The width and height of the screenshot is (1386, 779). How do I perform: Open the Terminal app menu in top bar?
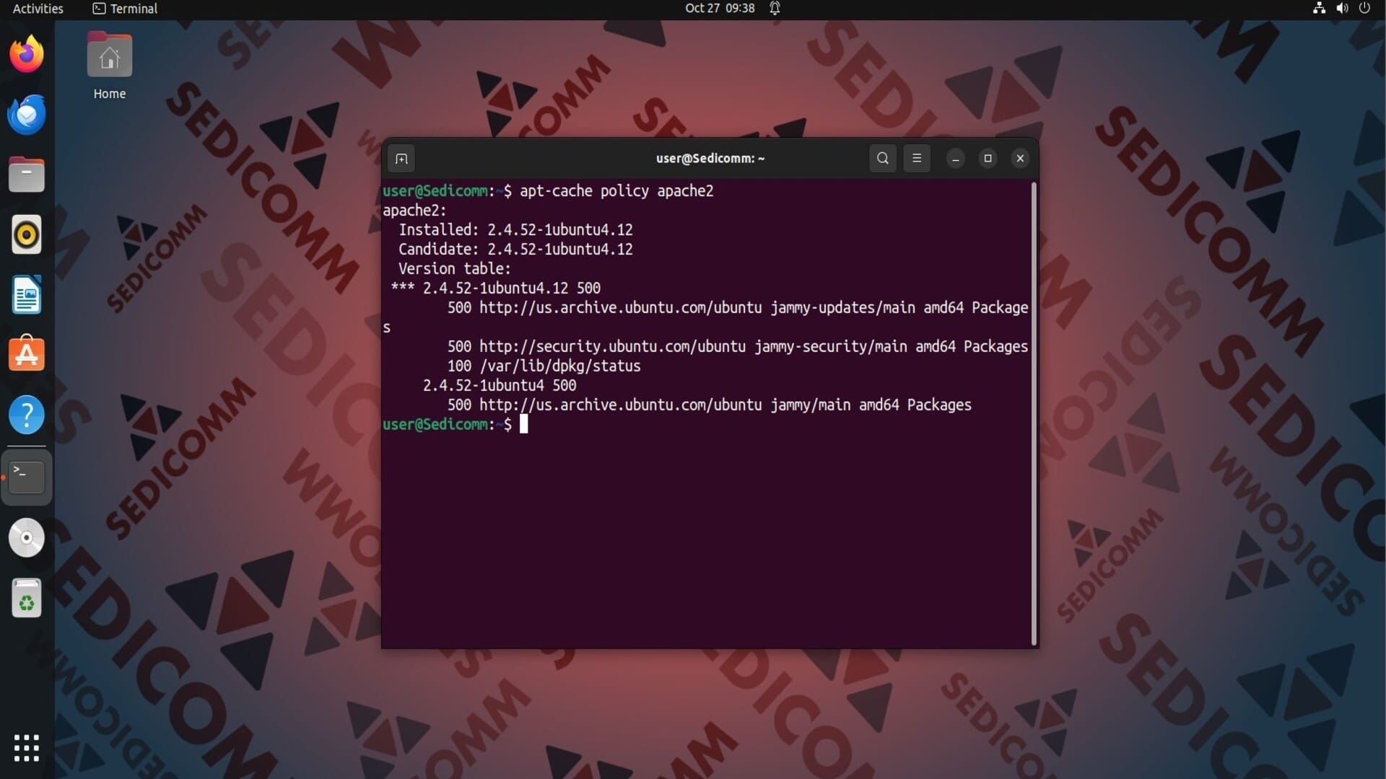click(x=126, y=9)
